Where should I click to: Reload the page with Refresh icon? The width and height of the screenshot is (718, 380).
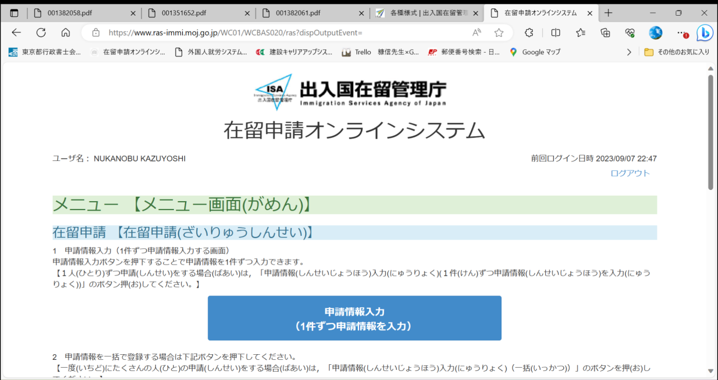click(x=41, y=33)
